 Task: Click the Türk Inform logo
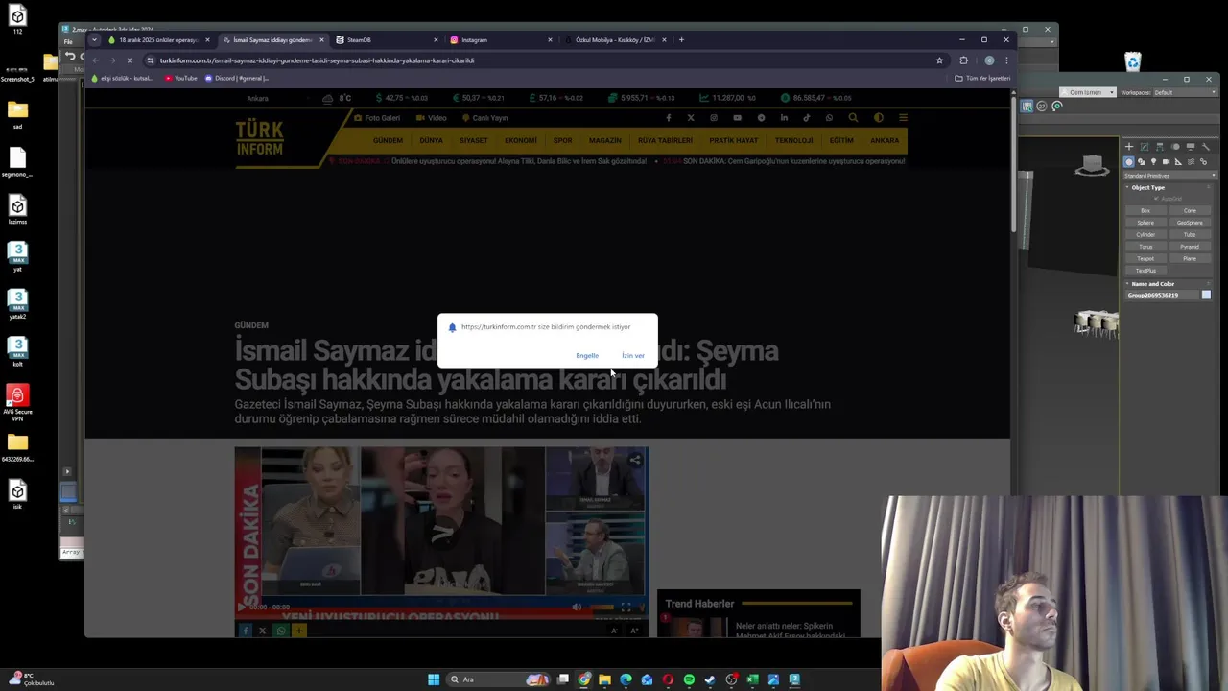[x=260, y=138]
